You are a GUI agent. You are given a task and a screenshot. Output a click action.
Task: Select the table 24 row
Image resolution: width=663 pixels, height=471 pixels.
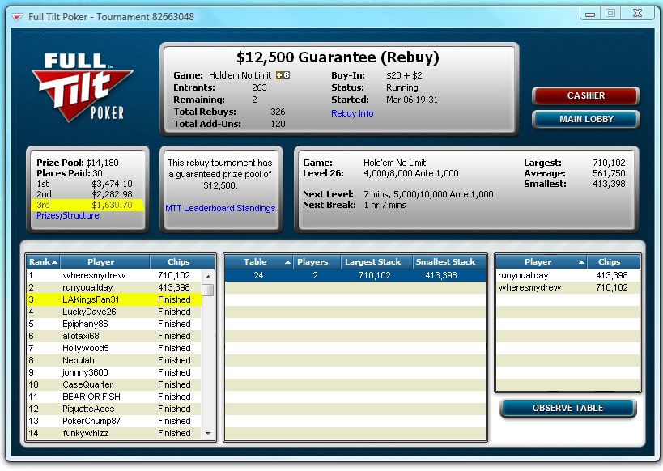(x=355, y=275)
